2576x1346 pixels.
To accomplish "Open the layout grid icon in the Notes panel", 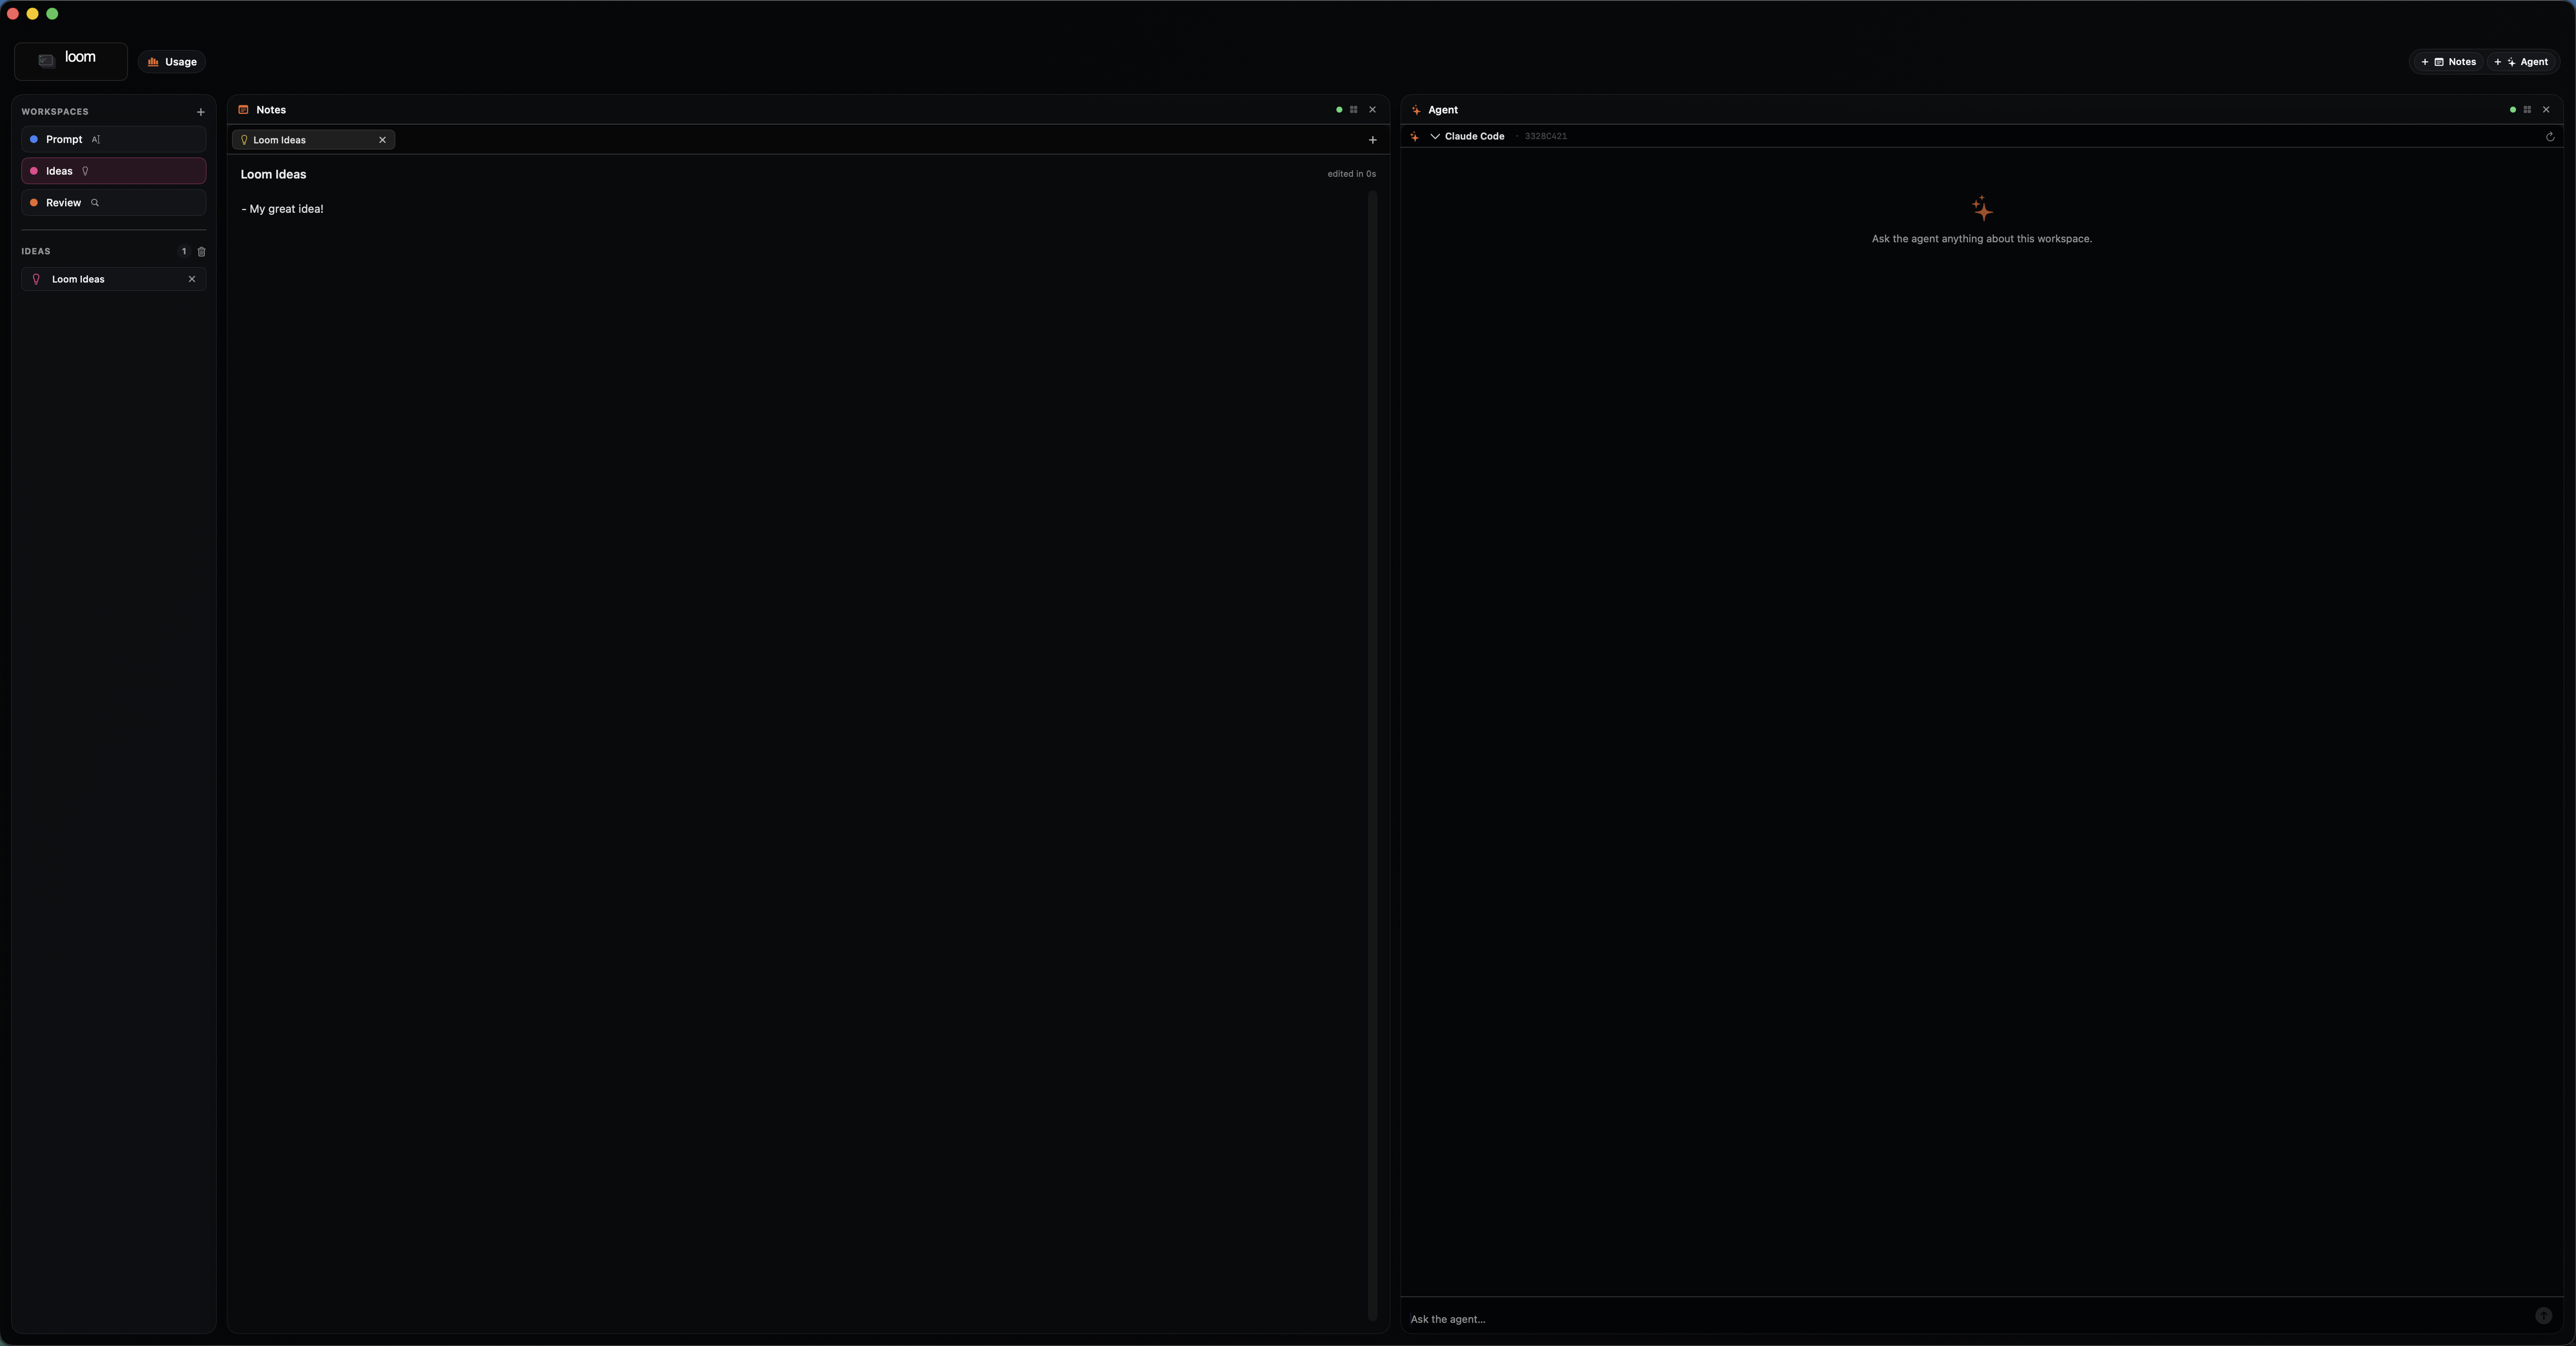I will click(x=1354, y=110).
